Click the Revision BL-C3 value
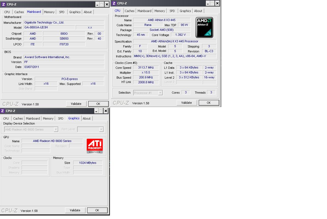This screenshot has width=327, height=219. click(209, 51)
